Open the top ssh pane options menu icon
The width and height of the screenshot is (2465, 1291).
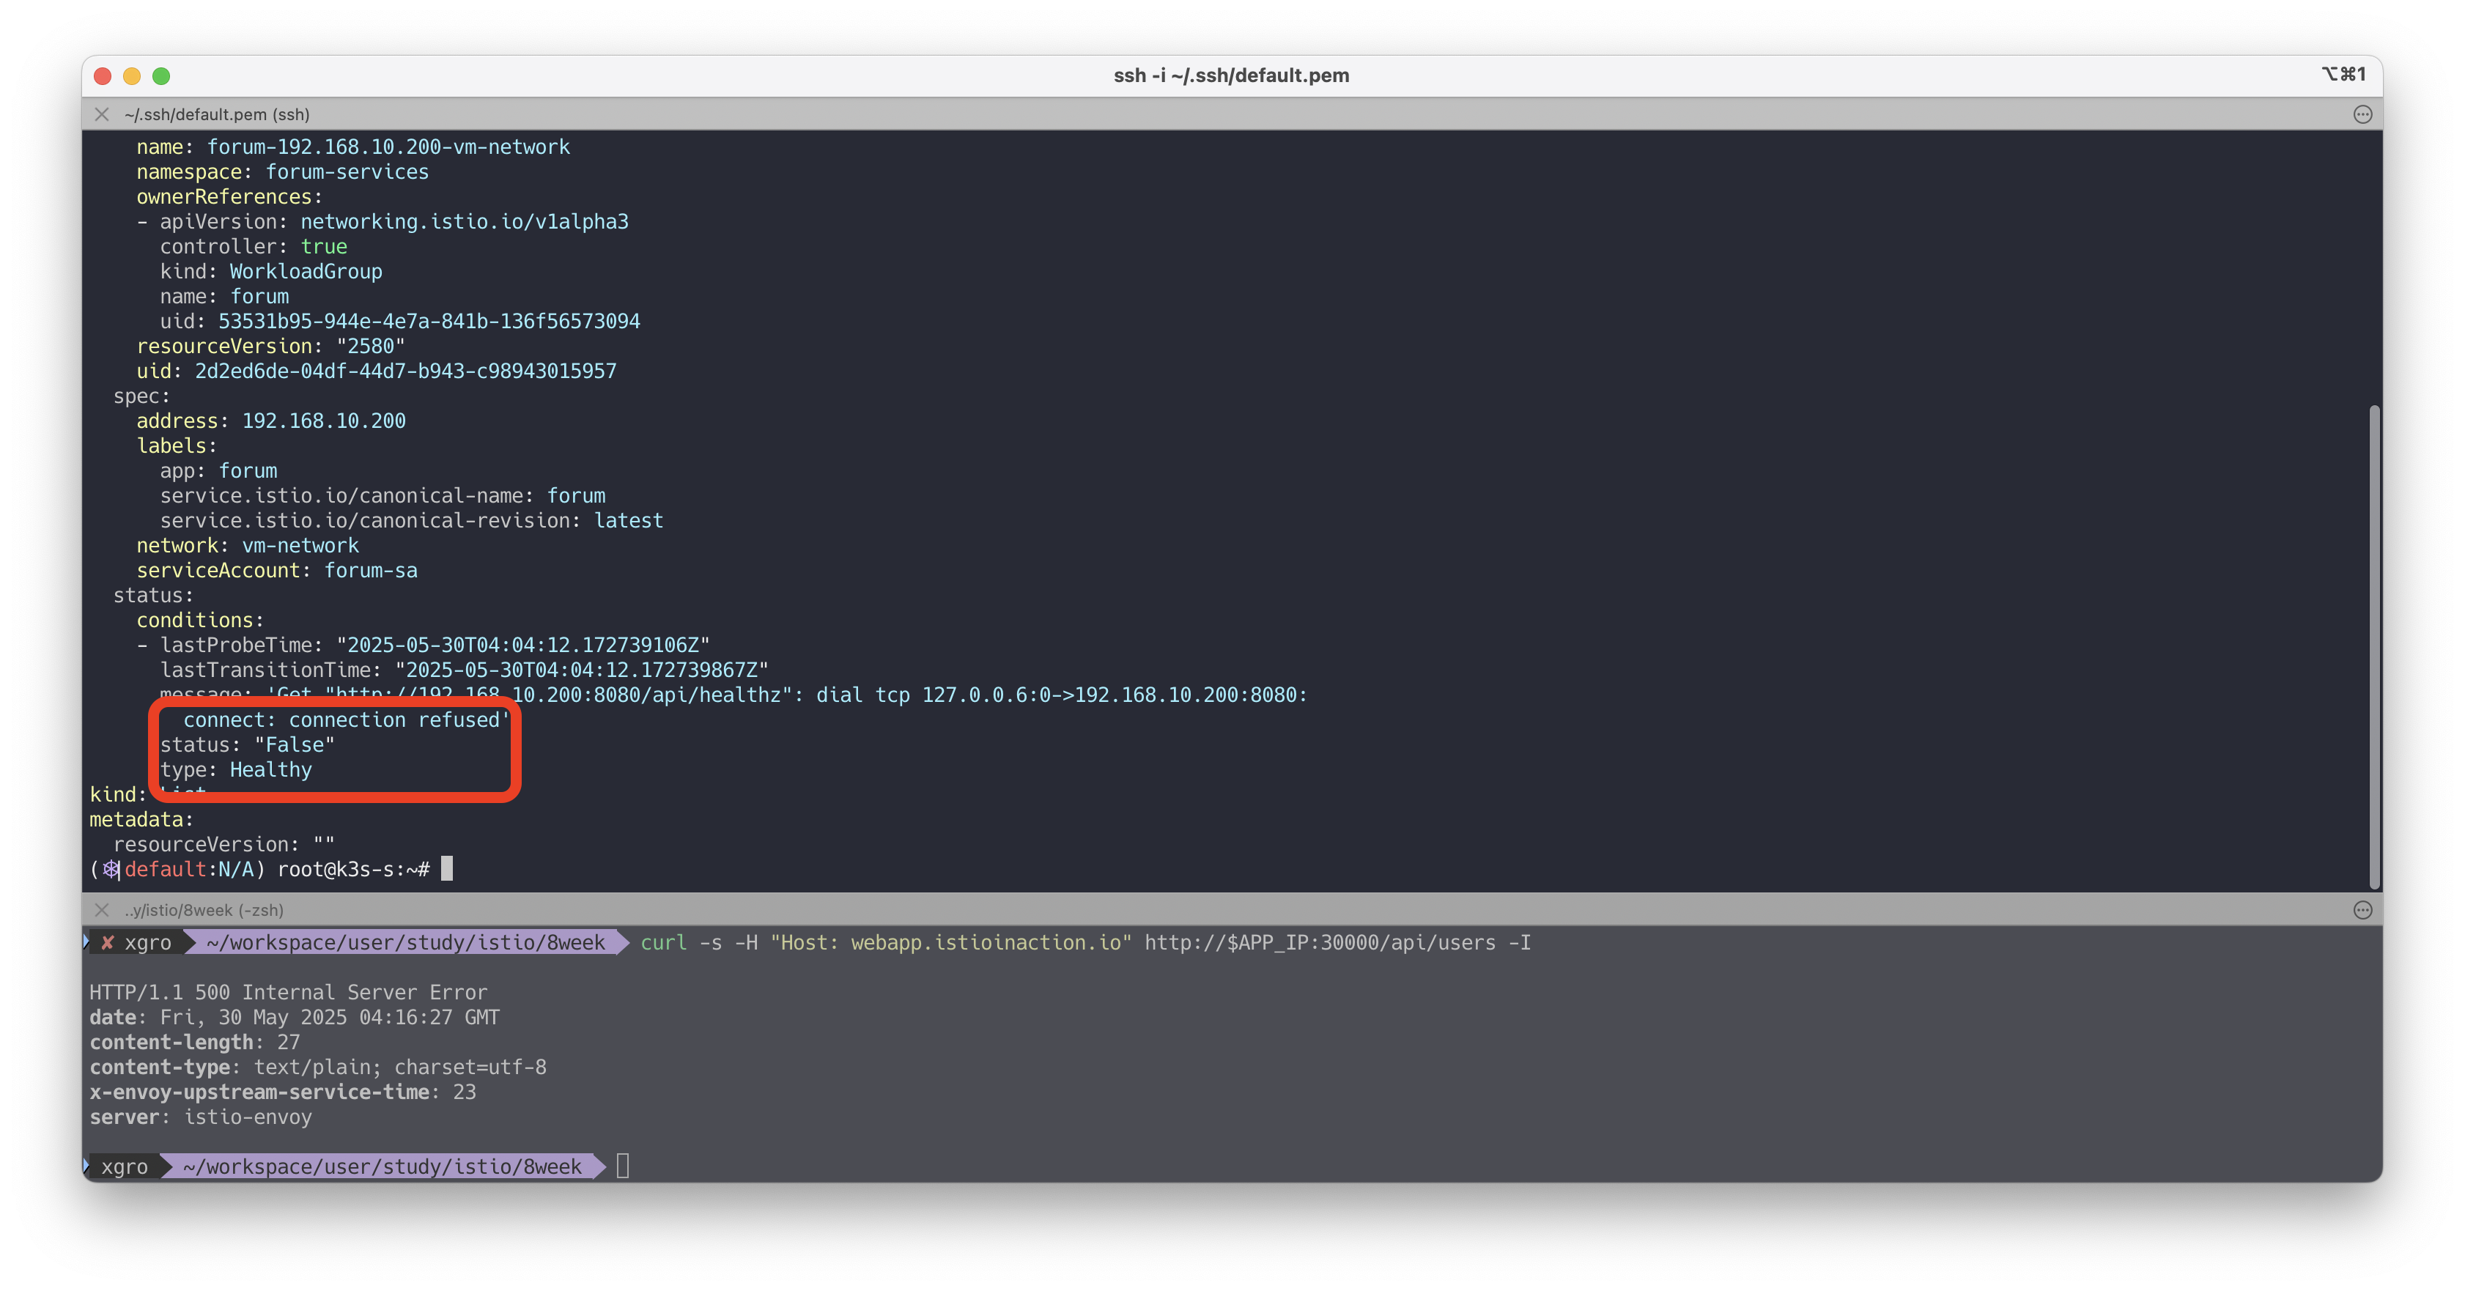tap(2362, 114)
